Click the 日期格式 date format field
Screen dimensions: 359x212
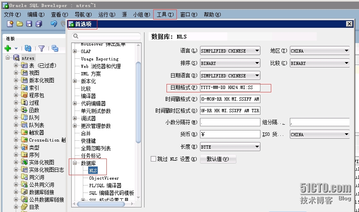click(x=230, y=87)
